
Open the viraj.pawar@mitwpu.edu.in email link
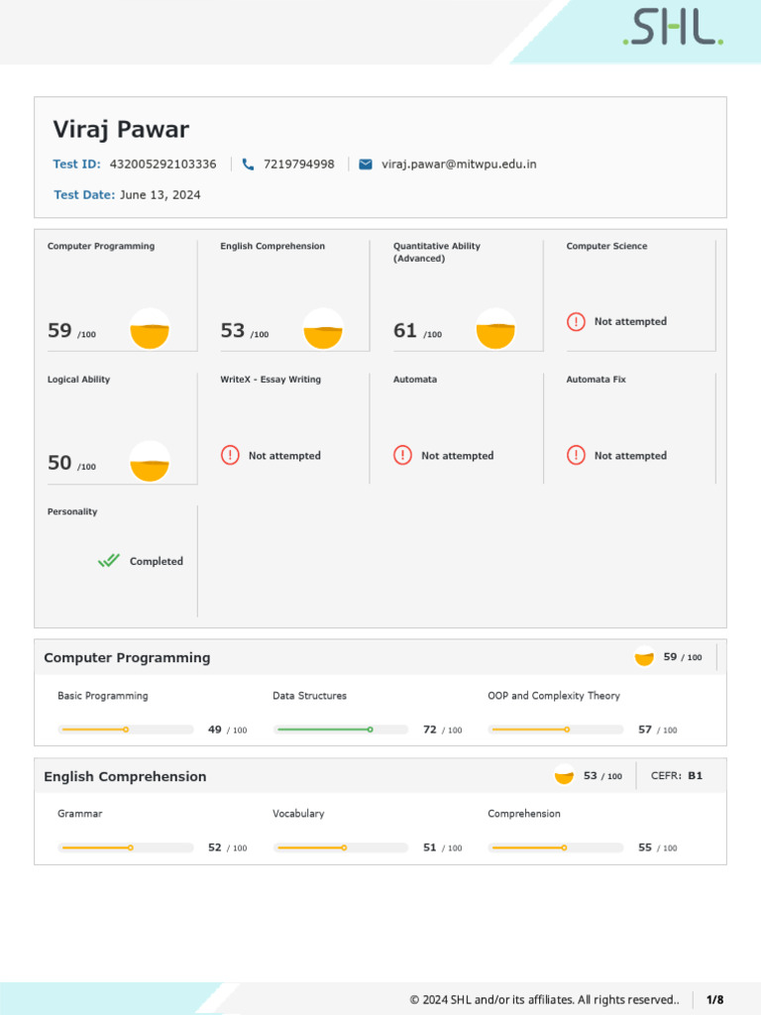(x=459, y=165)
